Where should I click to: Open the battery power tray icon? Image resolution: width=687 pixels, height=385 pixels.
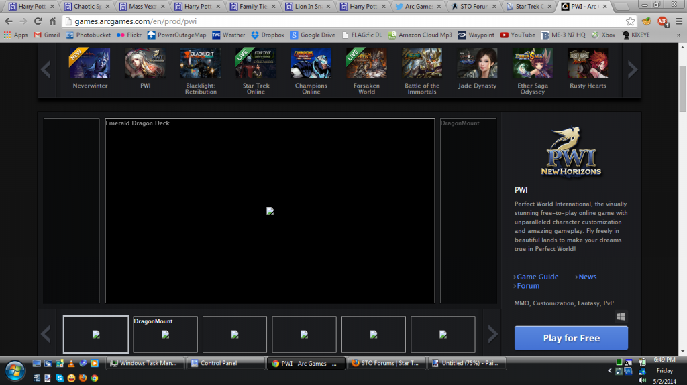642,362
